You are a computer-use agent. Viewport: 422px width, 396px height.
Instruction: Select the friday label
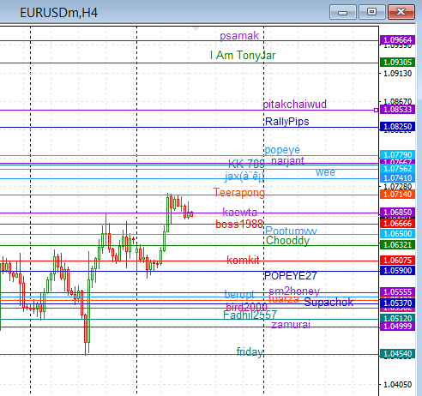tap(250, 351)
